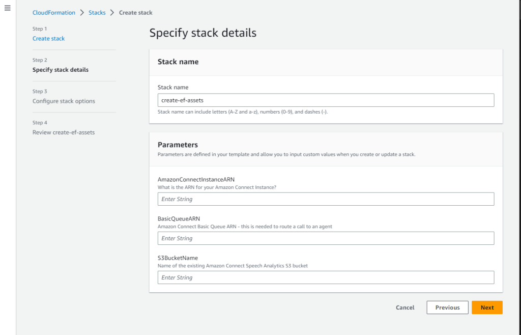Image resolution: width=521 pixels, height=335 pixels.
Task: Click the chevron after the Stacks breadcrumb
Action: (x=112, y=13)
